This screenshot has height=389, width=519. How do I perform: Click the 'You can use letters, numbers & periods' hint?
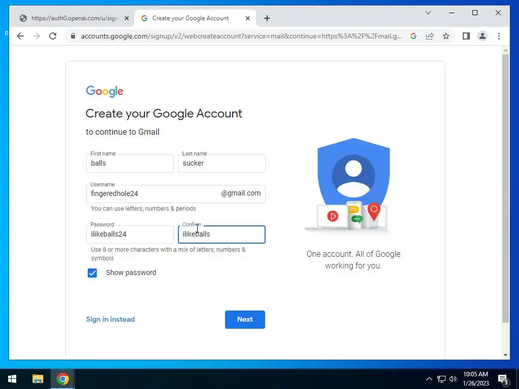143,209
